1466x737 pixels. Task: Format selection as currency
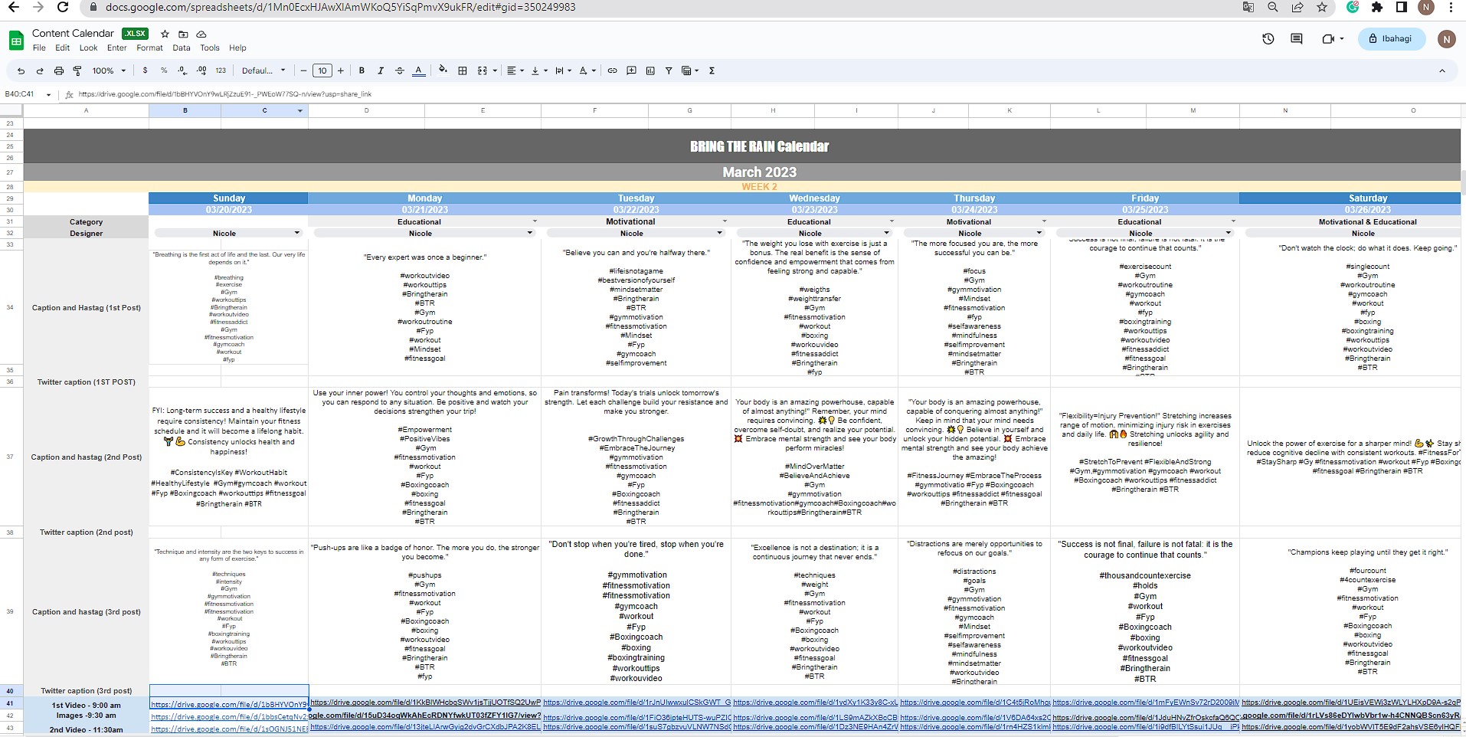[145, 70]
